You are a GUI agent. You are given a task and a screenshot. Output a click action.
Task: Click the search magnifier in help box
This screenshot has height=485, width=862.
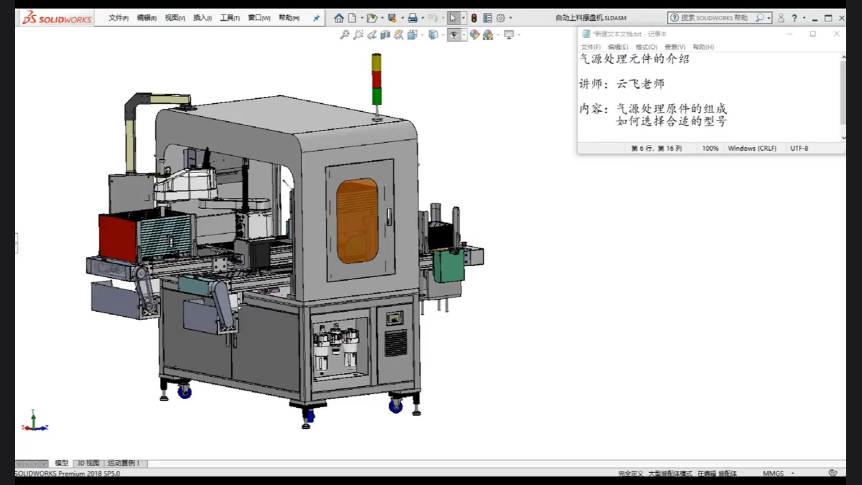tap(760, 18)
